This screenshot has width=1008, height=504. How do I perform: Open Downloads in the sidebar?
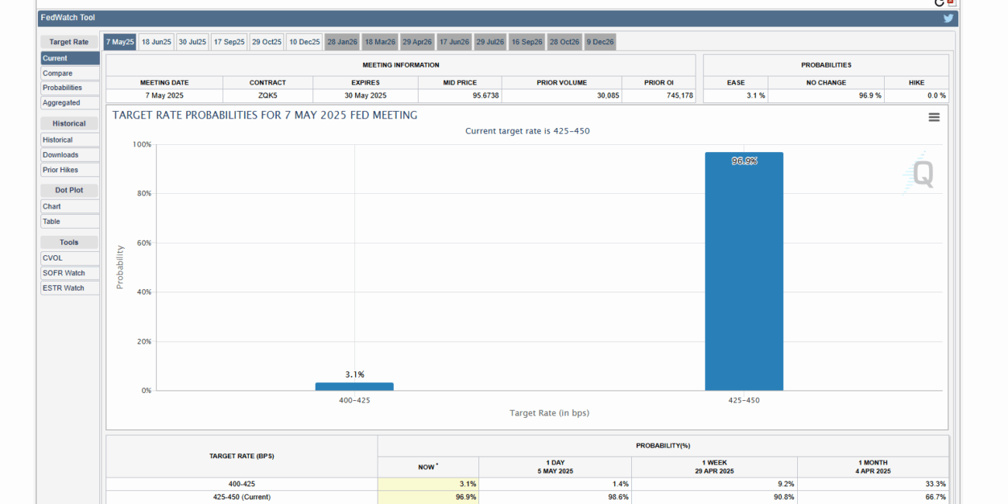70,155
